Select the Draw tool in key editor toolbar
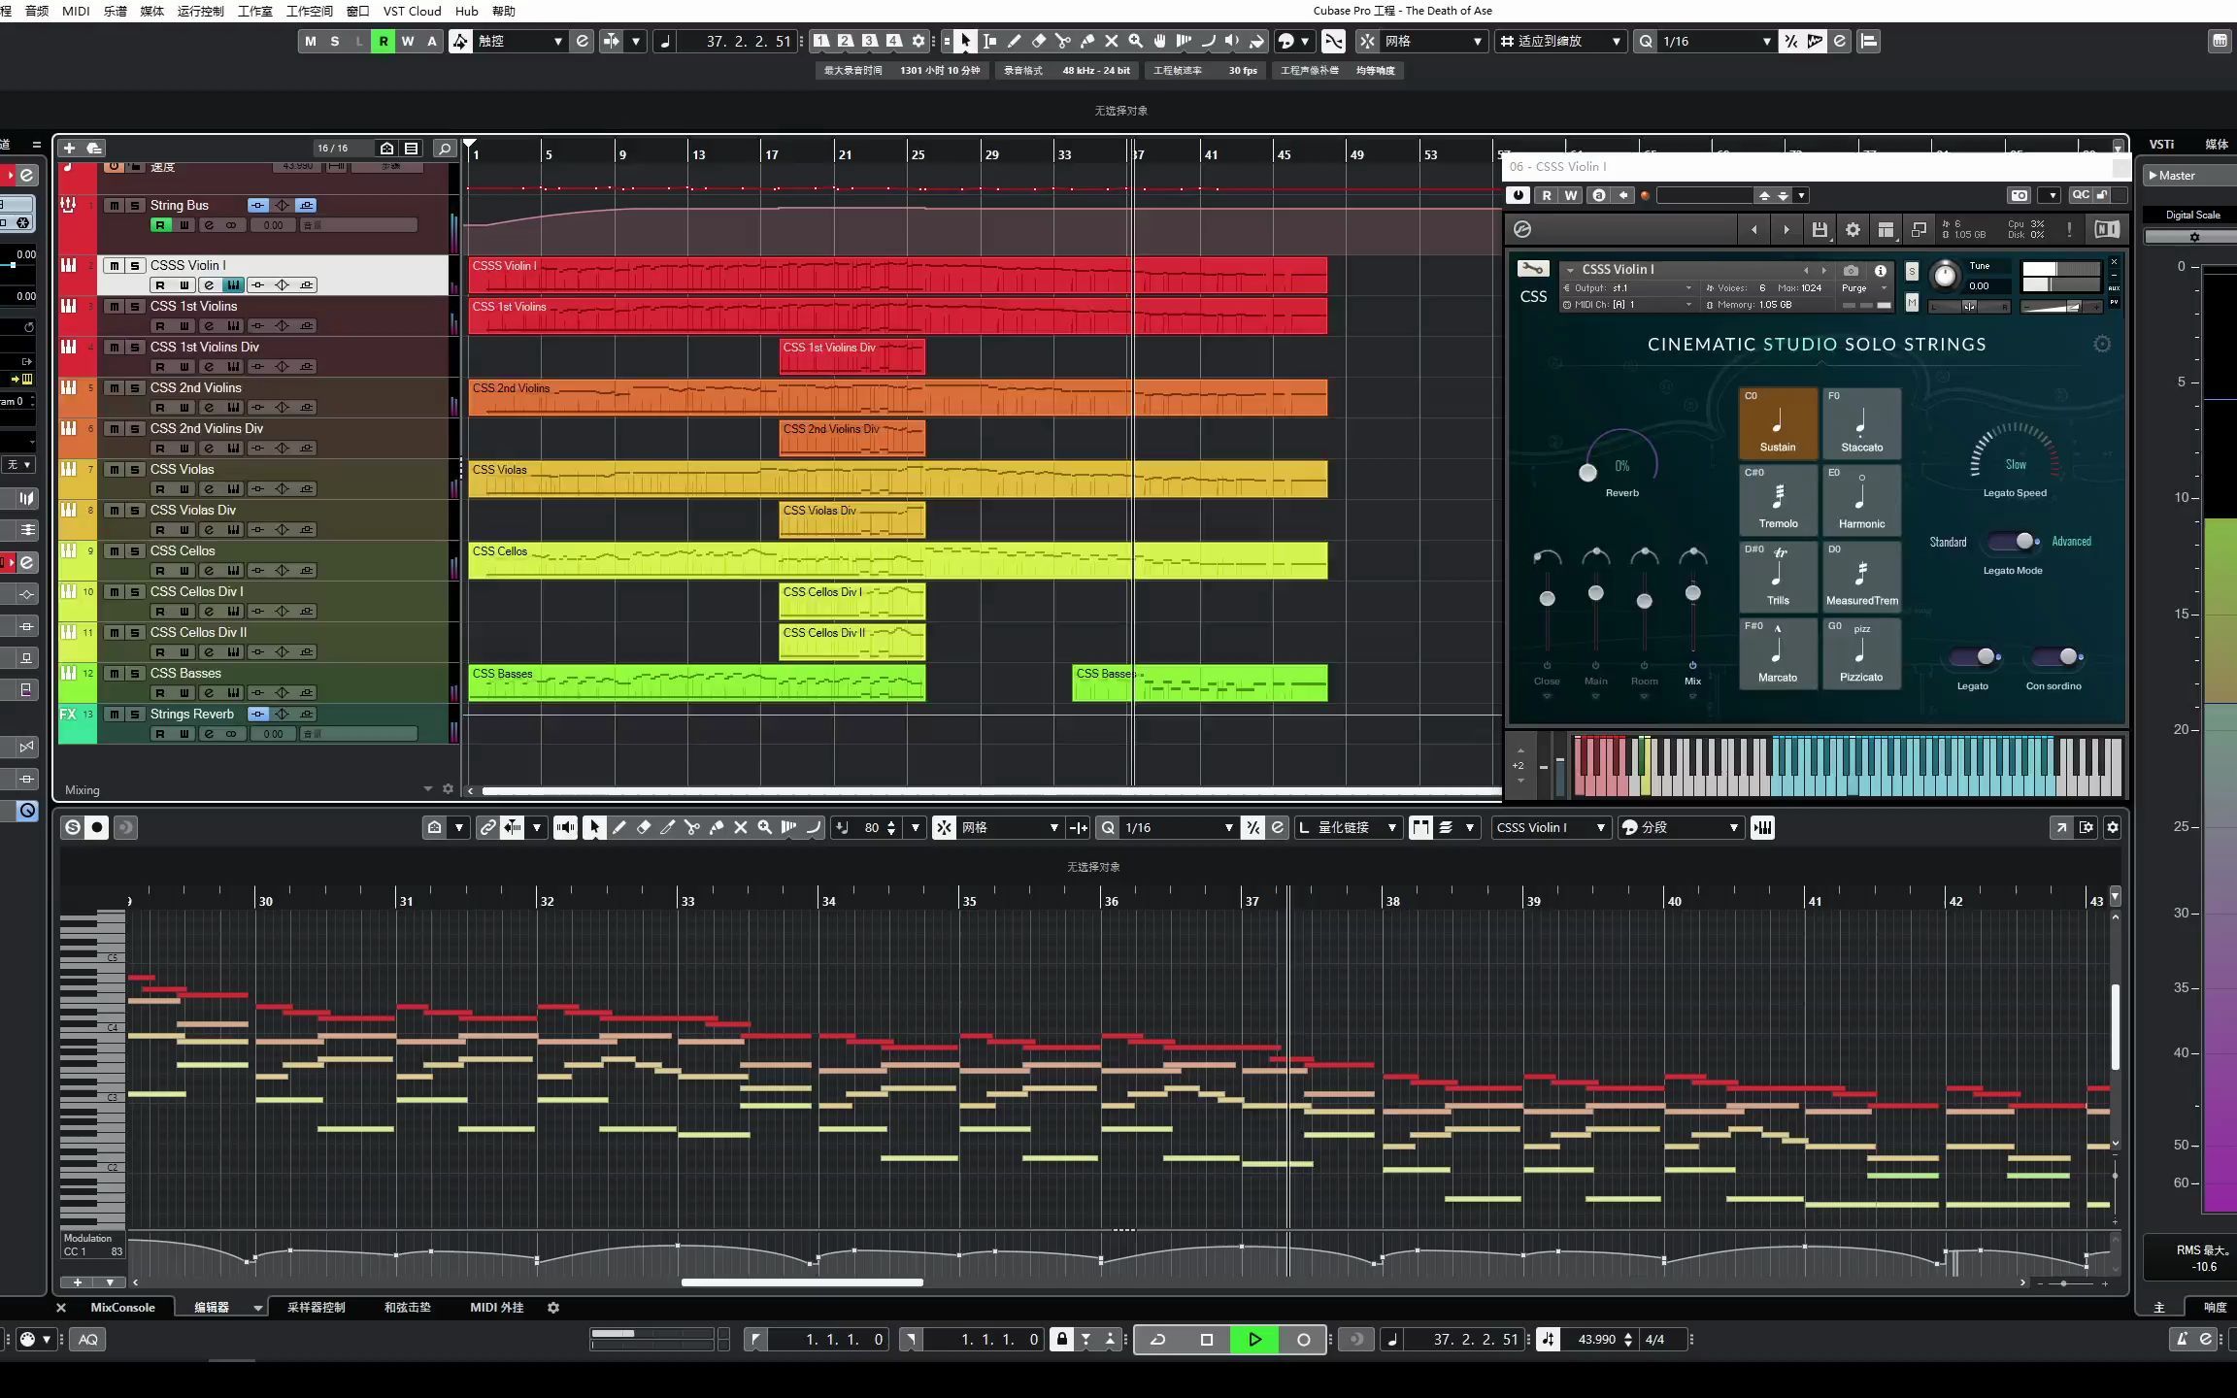The width and height of the screenshot is (2237, 1398). 619,827
